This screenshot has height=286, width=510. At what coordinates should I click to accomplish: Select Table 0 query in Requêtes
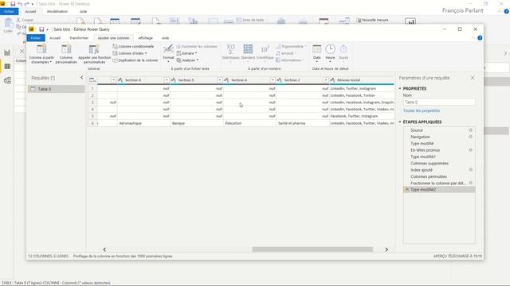click(x=57, y=89)
